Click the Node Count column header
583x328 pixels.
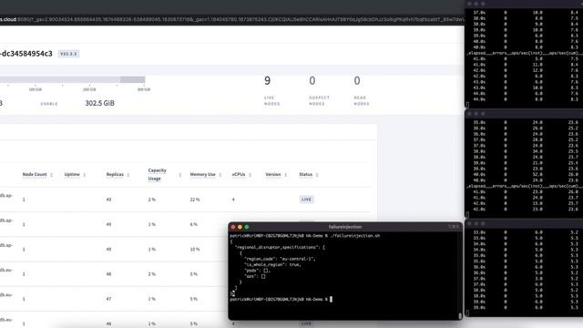[x=35, y=174]
